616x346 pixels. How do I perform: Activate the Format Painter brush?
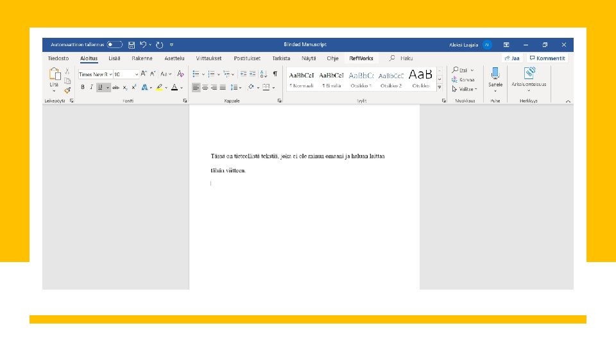tap(67, 90)
